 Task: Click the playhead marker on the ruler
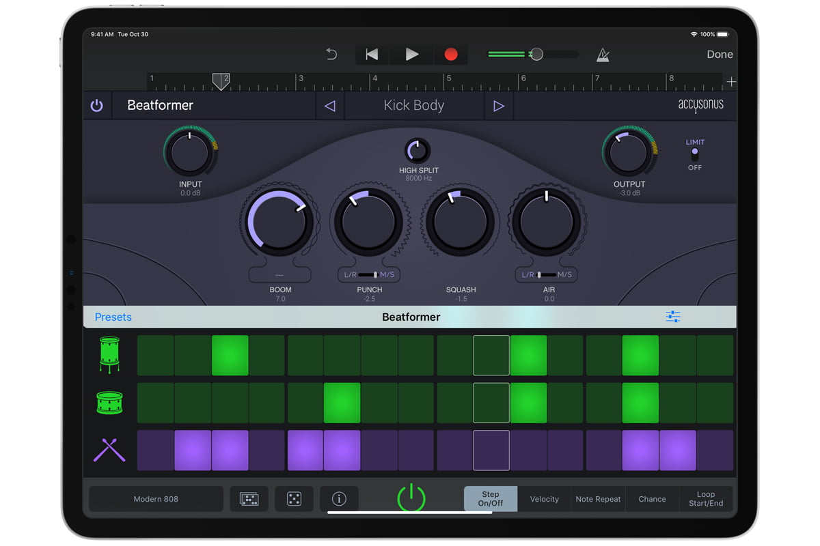tap(220, 82)
